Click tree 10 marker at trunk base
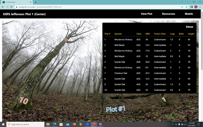This screenshot has width=203, height=127. 24,101
